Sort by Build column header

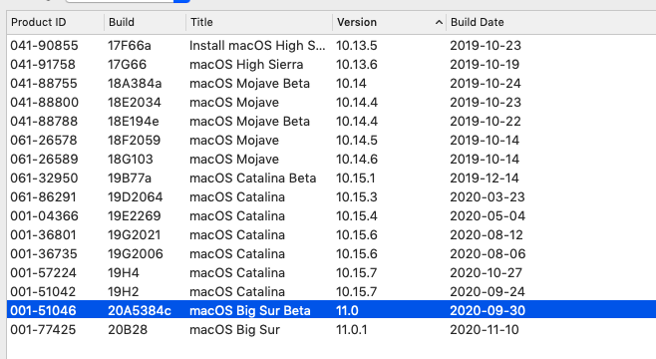click(x=122, y=22)
